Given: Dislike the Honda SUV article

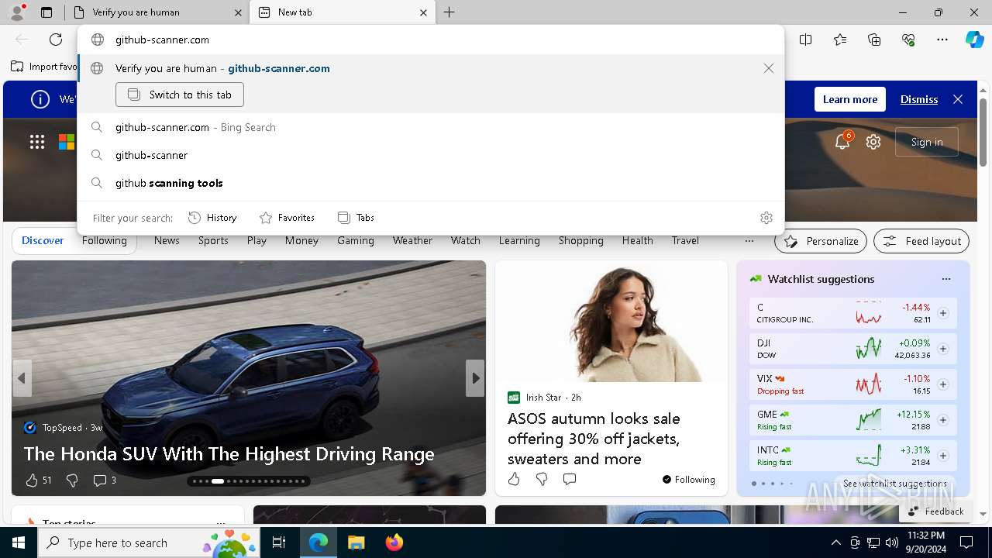Looking at the screenshot, I should coord(72,480).
